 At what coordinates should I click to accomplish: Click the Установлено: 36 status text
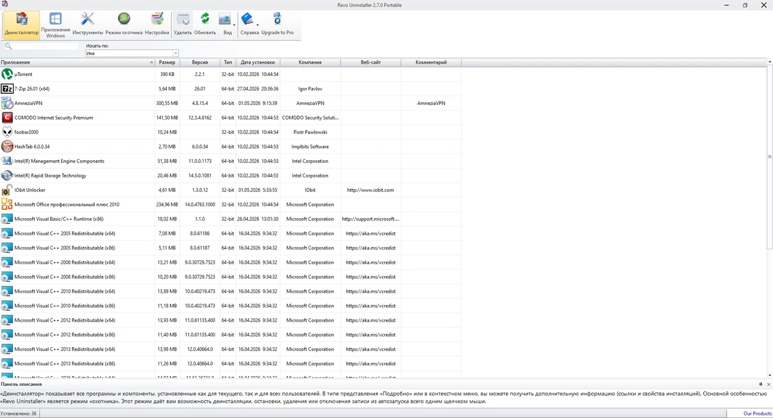(x=19, y=413)
